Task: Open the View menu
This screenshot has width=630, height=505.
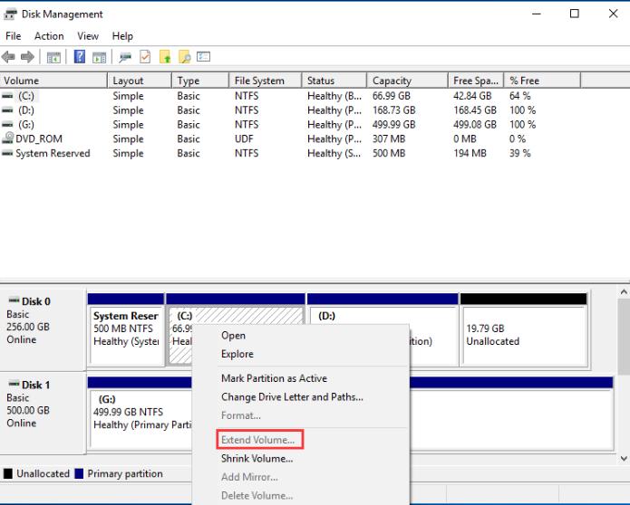Action: pyautogui.click(x=88, y=36)
